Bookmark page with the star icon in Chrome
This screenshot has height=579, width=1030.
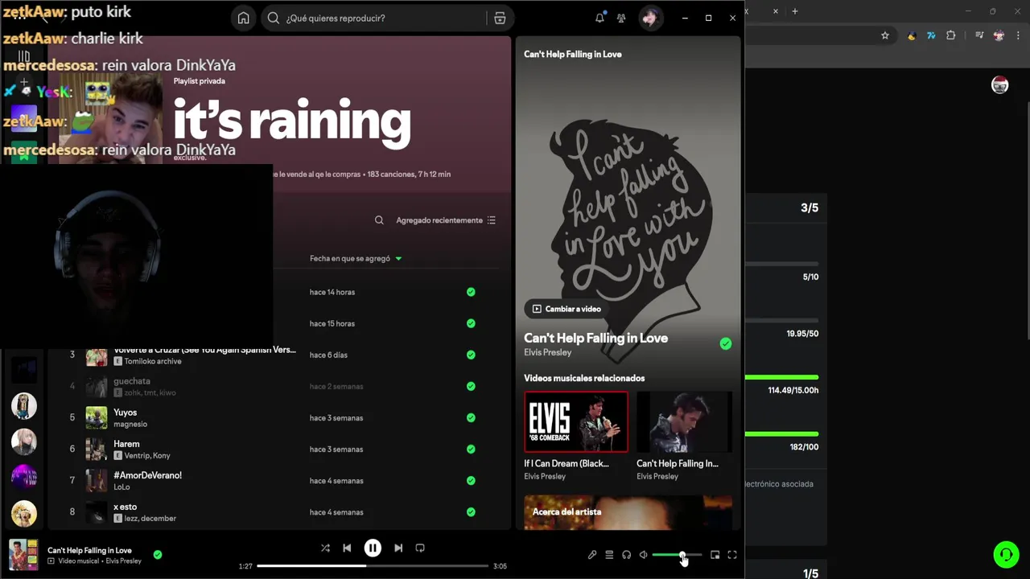coord(885,35)
